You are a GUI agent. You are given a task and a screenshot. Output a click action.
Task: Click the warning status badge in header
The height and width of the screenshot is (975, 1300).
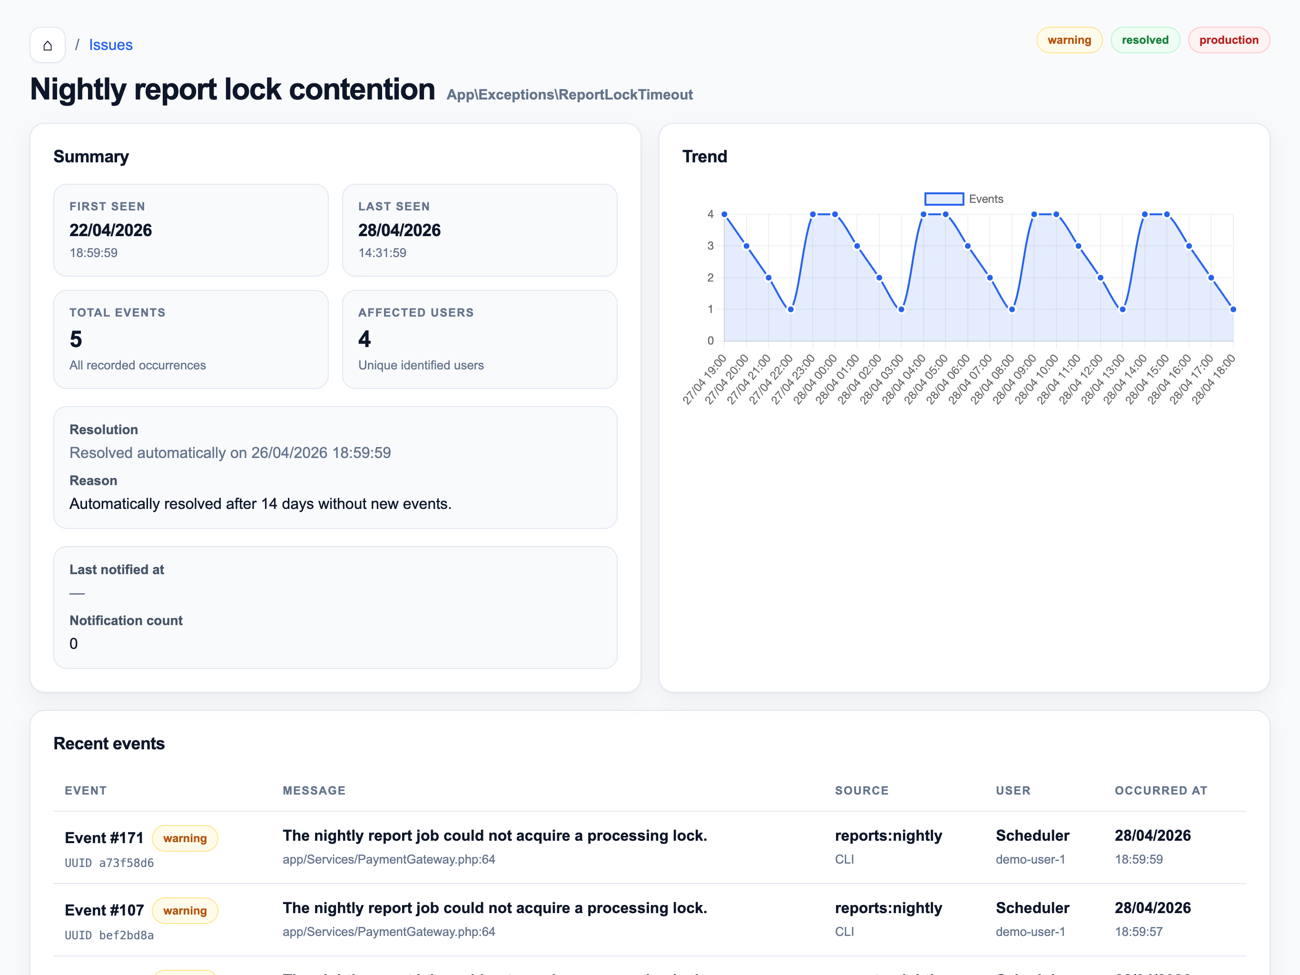click(1068, 40)
